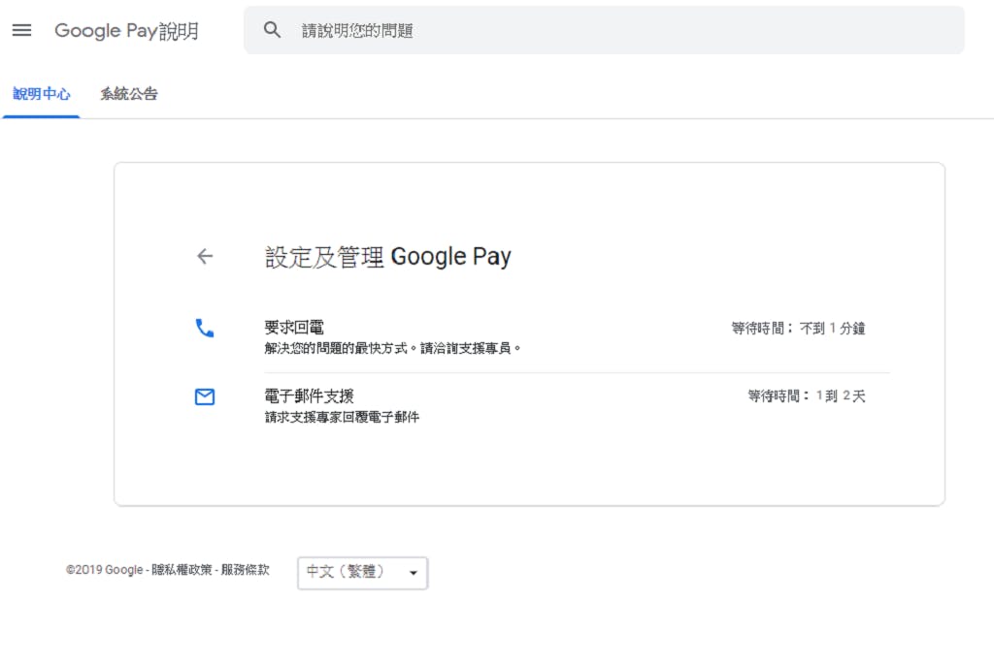The height and width of the screenshot is (663, 994).
Task: Open the 隱私權政策 footer link
Action: coord(182,570)
